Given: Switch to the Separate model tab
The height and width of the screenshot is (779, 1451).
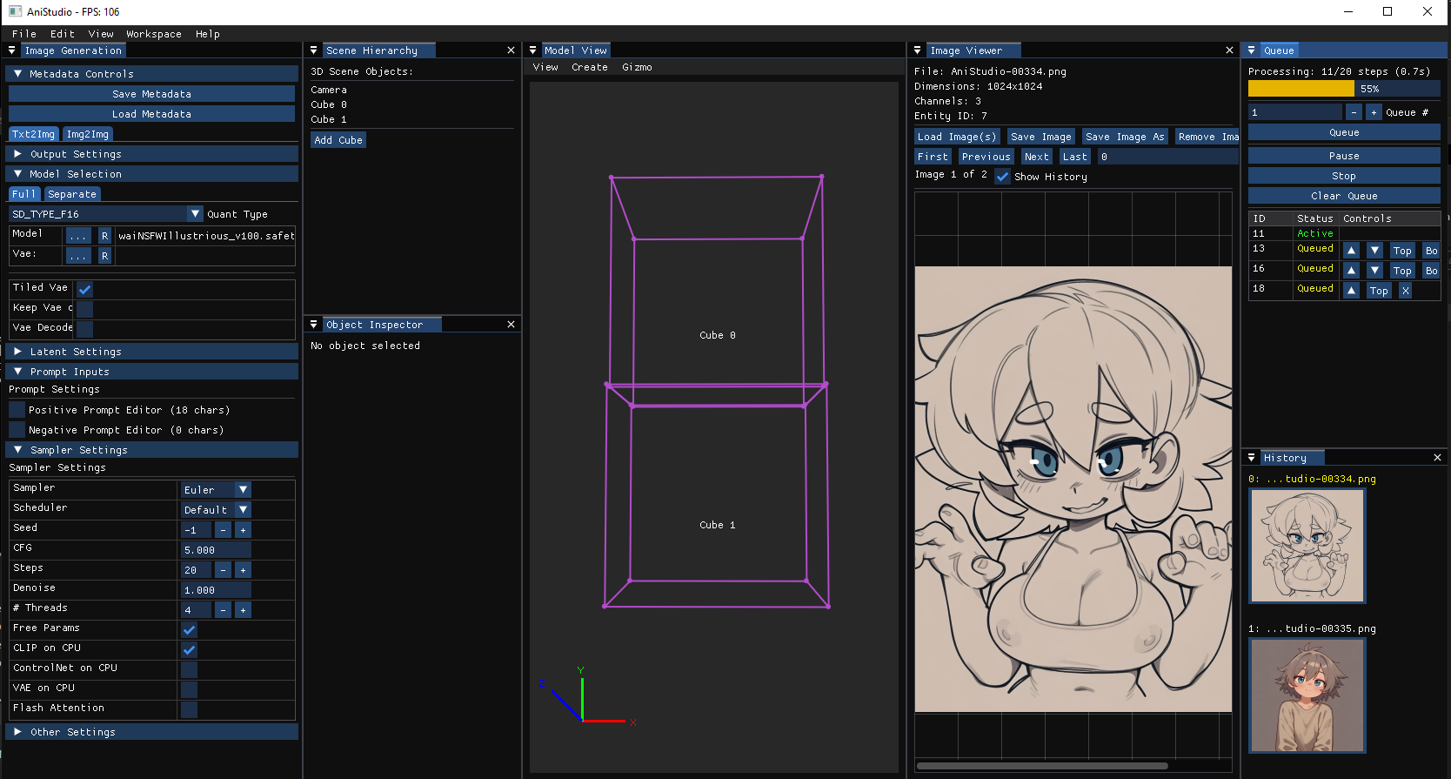Looking at the screenshot, I should (72, 194).
